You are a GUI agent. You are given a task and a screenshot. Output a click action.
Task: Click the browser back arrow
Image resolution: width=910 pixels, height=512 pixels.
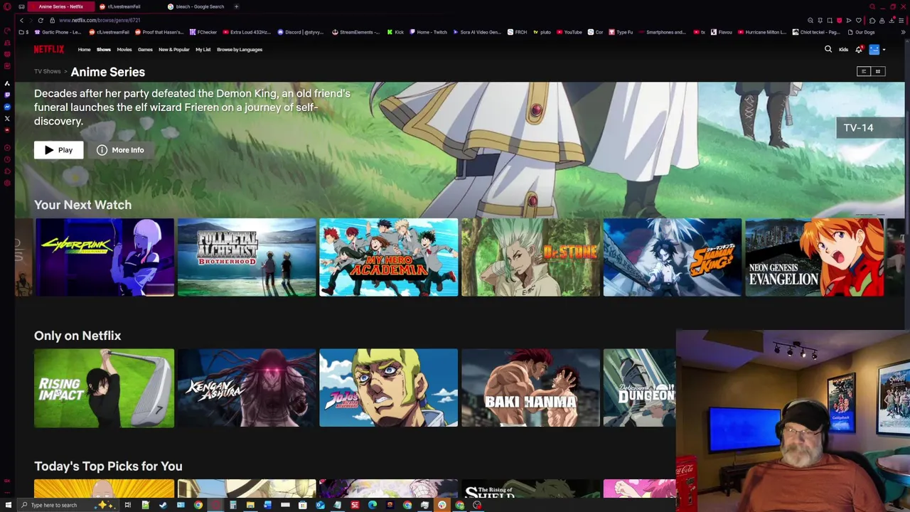[21, 20]
